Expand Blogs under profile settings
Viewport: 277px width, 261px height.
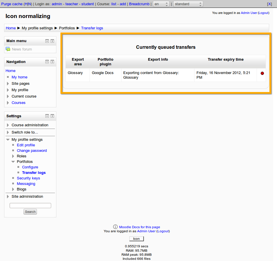coord(13,189)
